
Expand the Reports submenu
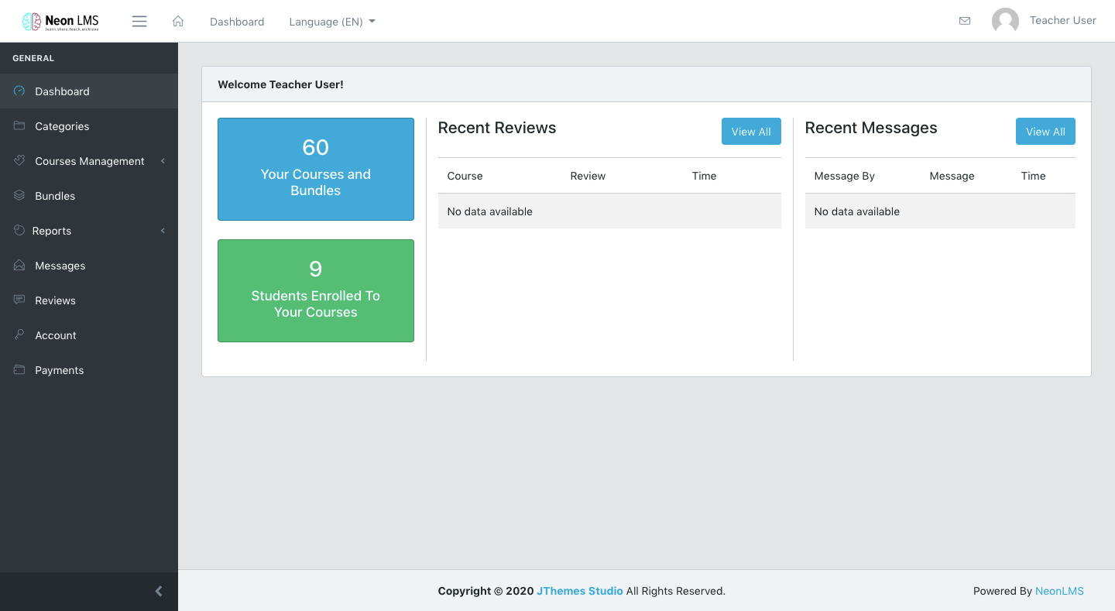point(53,231)
